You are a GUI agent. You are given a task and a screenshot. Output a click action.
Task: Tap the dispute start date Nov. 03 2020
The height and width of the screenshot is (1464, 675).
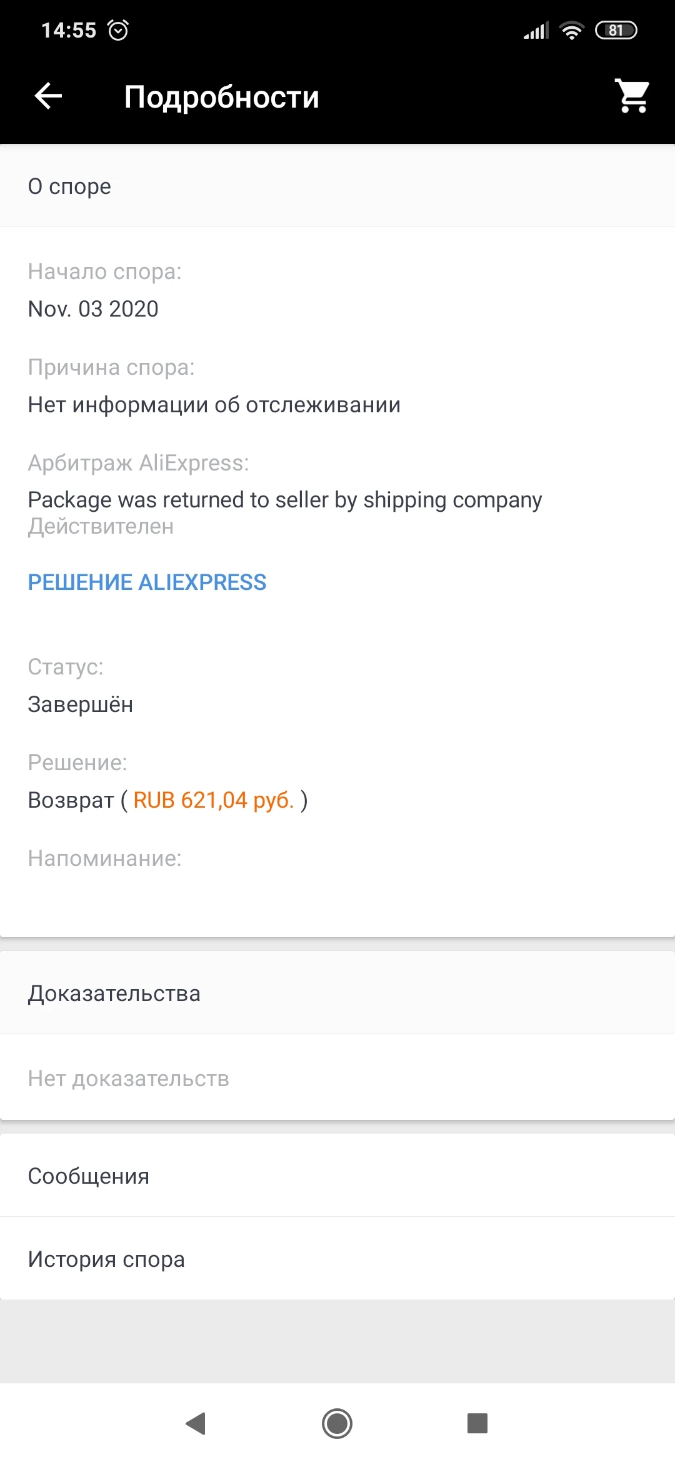93,309
